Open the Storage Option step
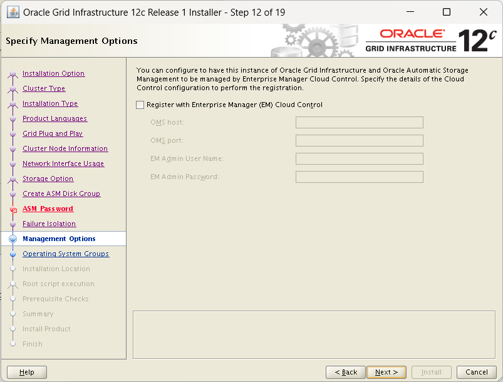 (48, 178)
